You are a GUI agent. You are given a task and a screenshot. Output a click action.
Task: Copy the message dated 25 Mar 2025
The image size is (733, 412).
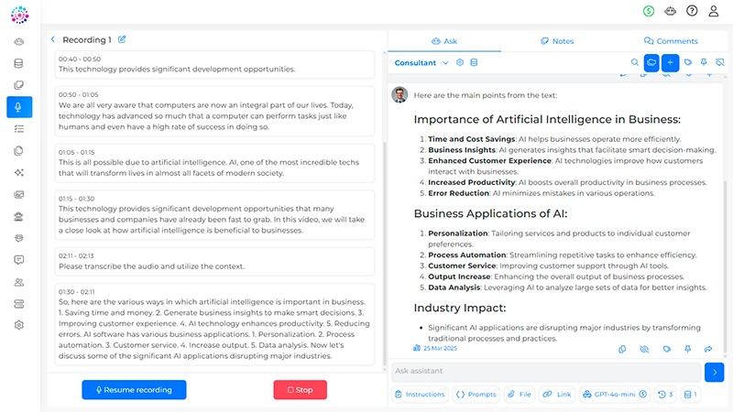pos(622,349)
